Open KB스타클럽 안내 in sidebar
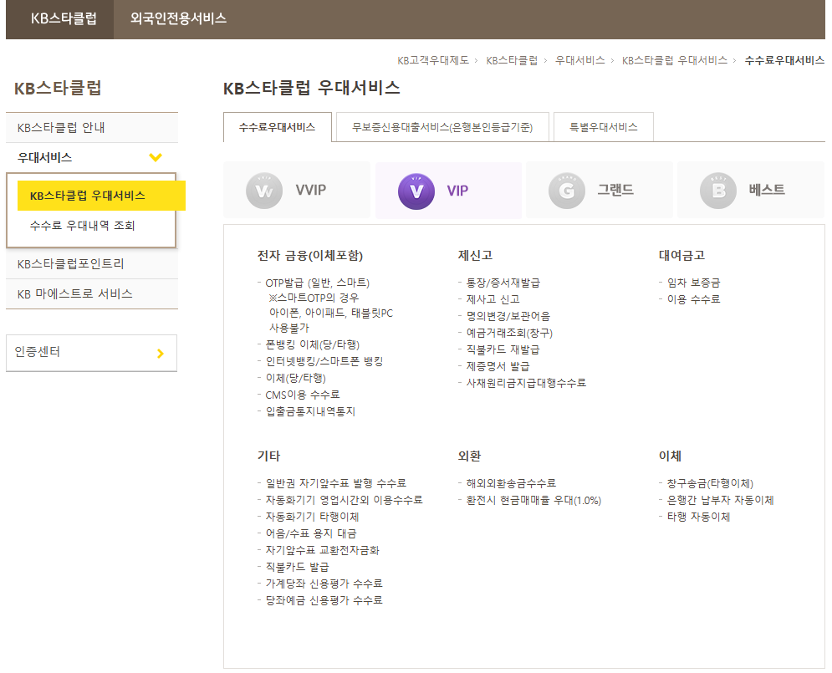 coord(92,128)
